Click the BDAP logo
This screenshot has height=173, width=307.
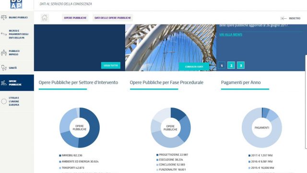coord(16,4)
